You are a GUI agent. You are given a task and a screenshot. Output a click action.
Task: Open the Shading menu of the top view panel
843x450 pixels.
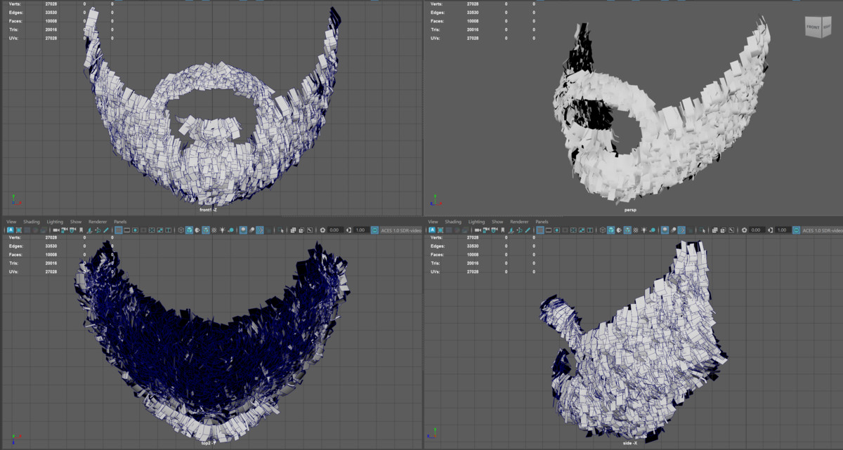point(32,222)
